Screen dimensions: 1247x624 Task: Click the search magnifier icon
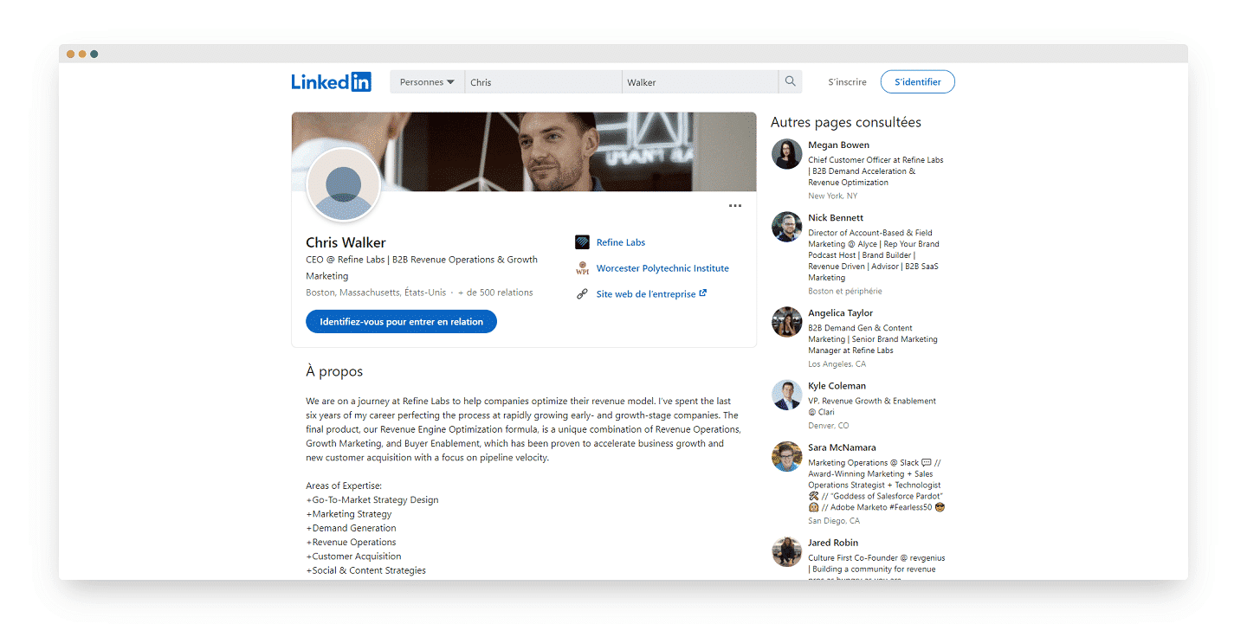(x=790, y=81)
